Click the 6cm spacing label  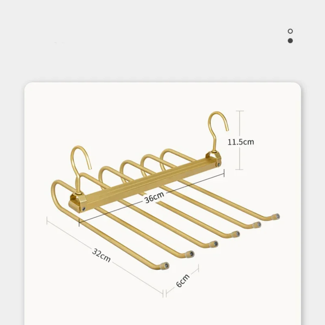[183, 280]
